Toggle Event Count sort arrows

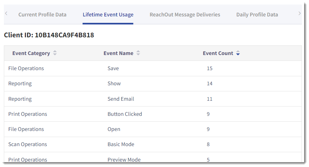pos(238,53)
